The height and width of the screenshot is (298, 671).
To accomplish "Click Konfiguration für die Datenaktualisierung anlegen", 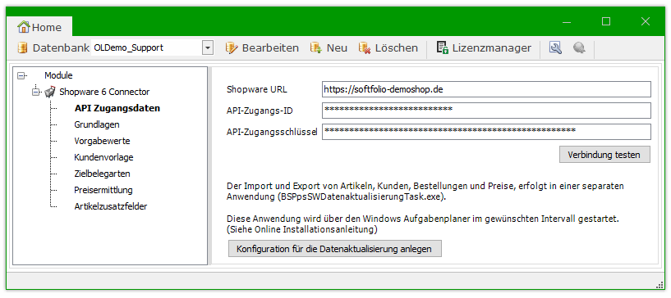I will click(334, 249).
